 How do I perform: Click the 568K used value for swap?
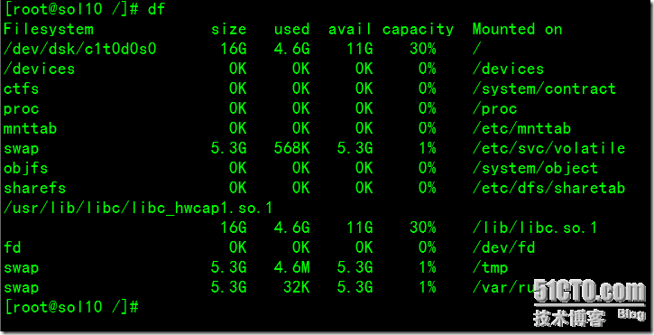(292, 148)
